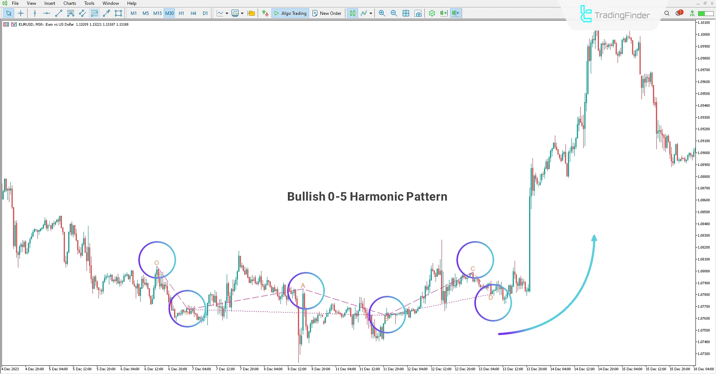Click the New Order button
The image size is (716, 374).
pos(327,13)
